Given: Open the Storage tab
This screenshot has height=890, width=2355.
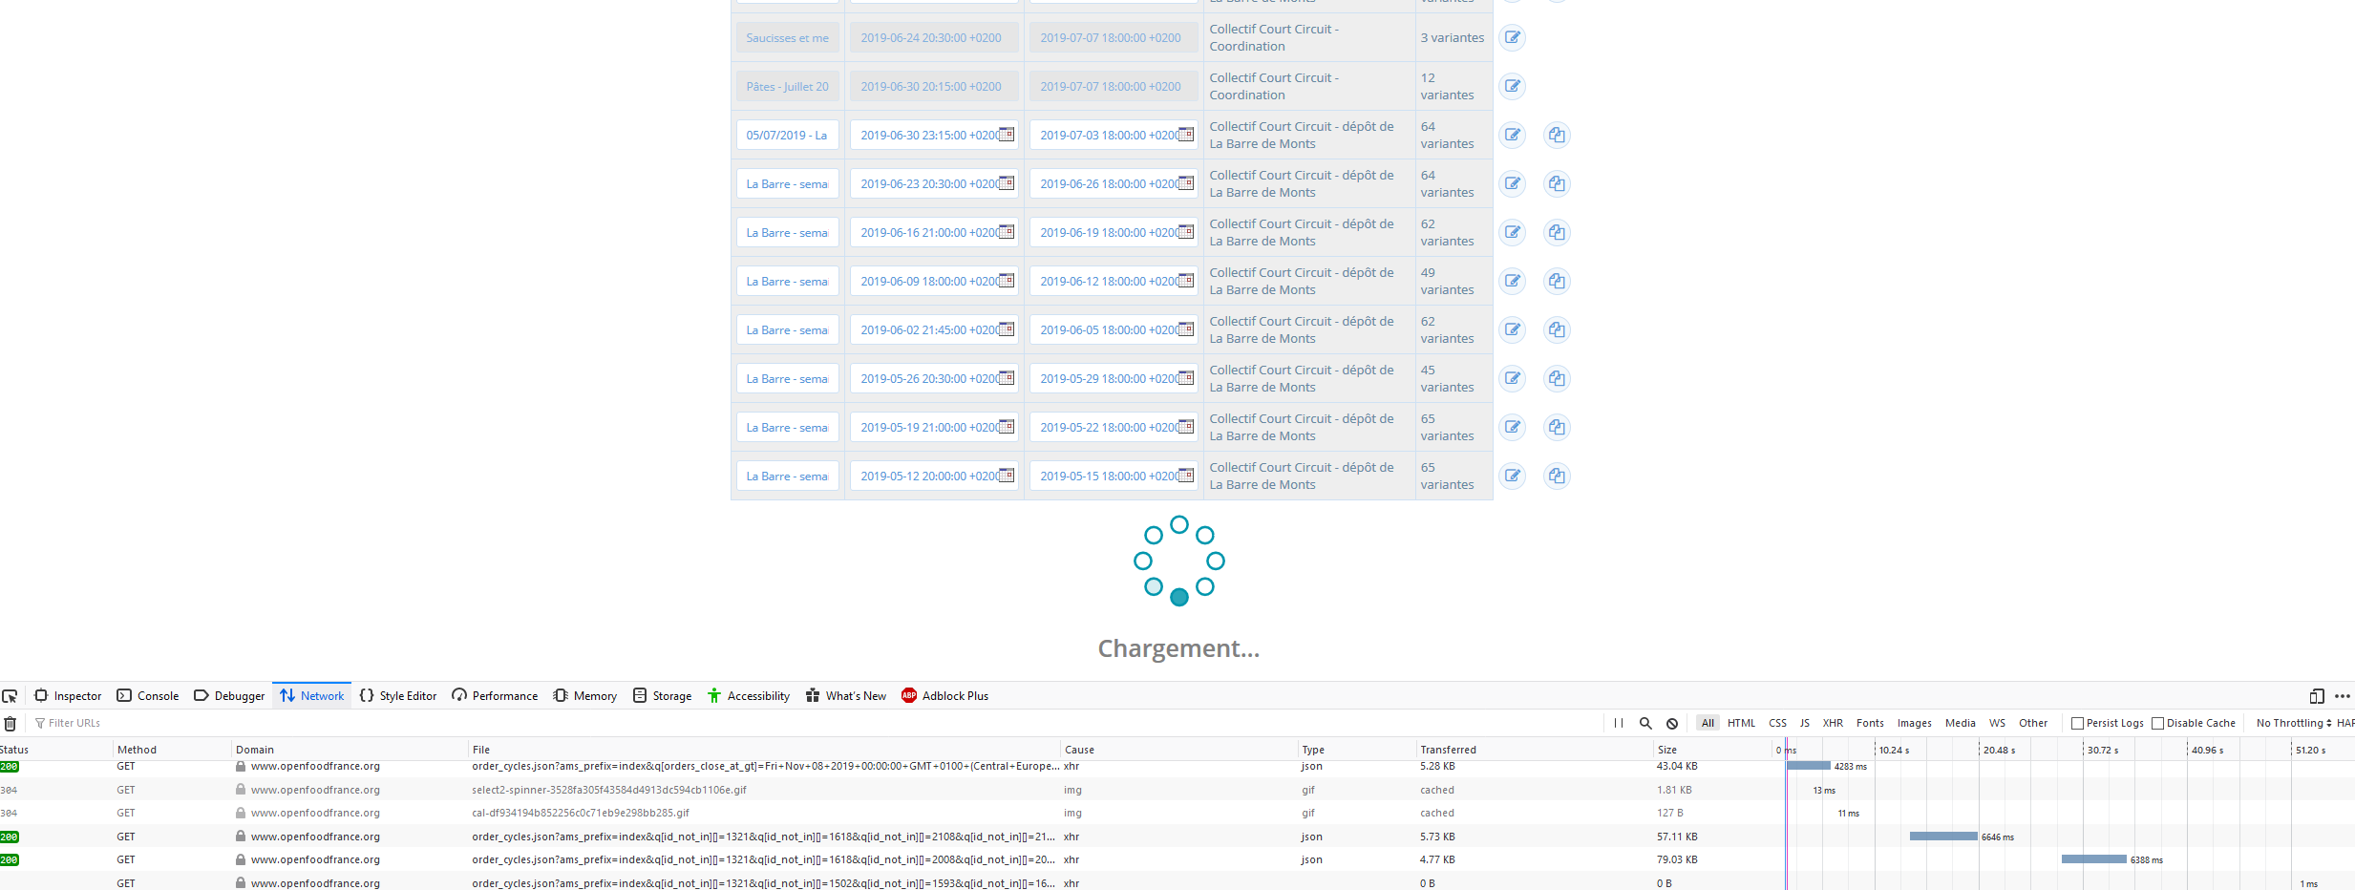Looking at the screenshot, I should (662, 696).
